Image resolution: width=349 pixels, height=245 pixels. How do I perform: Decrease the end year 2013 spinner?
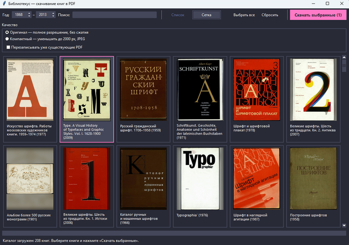[x=53, y=16]
